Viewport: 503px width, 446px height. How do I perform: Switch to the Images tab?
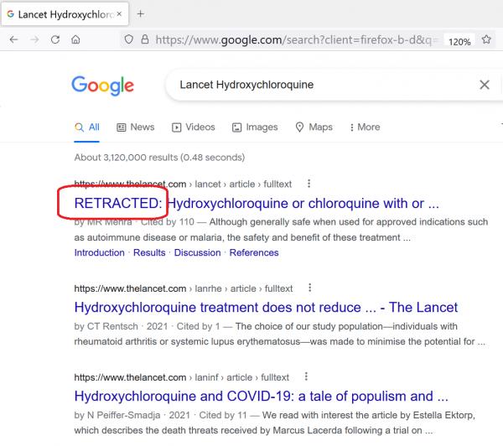(255, 127)
